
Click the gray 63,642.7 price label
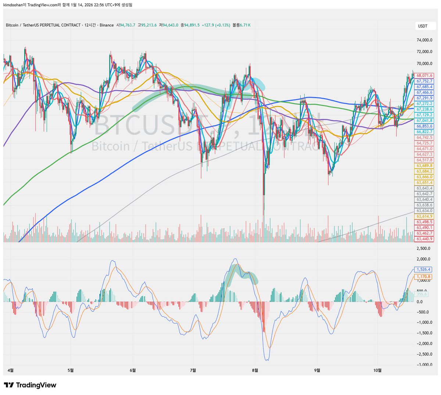tap(424, 194)
